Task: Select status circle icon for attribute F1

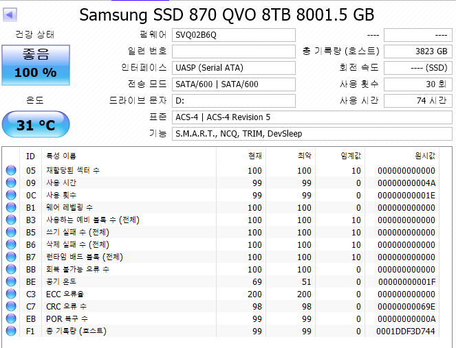Action: pos(11,331)
